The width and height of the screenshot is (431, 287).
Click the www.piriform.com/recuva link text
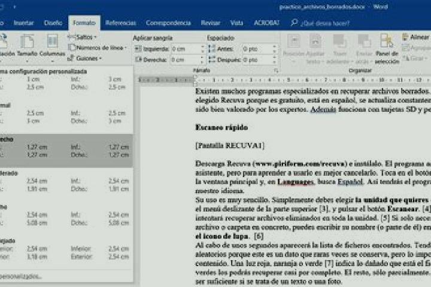point(300,164)
